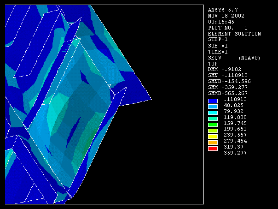Click the legend value 239.557
The height and width of the screenshot is (209, 278).
[235, 135]
